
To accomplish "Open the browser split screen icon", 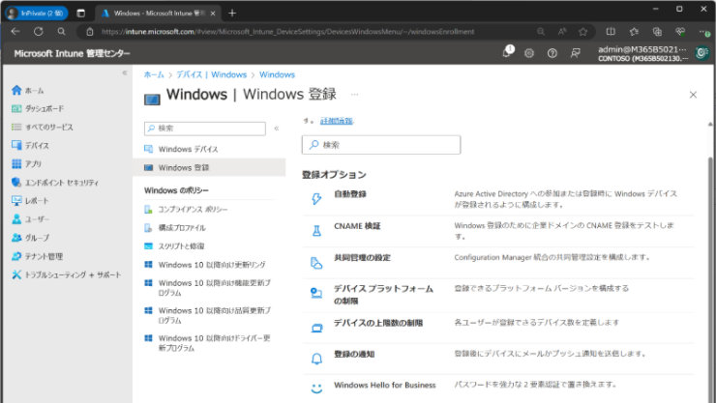I will pyautogui.click(x=611, y=32).
